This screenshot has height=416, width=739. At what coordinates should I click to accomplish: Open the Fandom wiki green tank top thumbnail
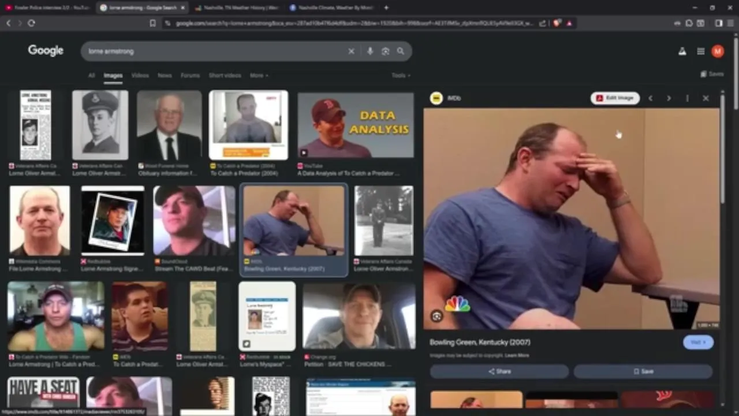tap(56, 316)
